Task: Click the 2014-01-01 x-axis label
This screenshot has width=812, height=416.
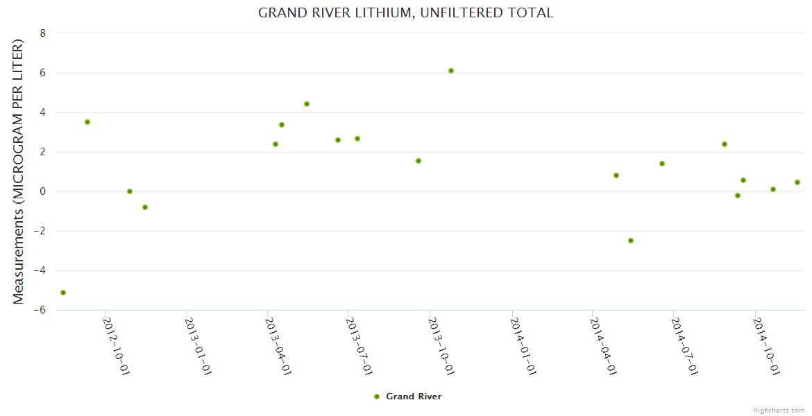Action: [x=524, y=345]
